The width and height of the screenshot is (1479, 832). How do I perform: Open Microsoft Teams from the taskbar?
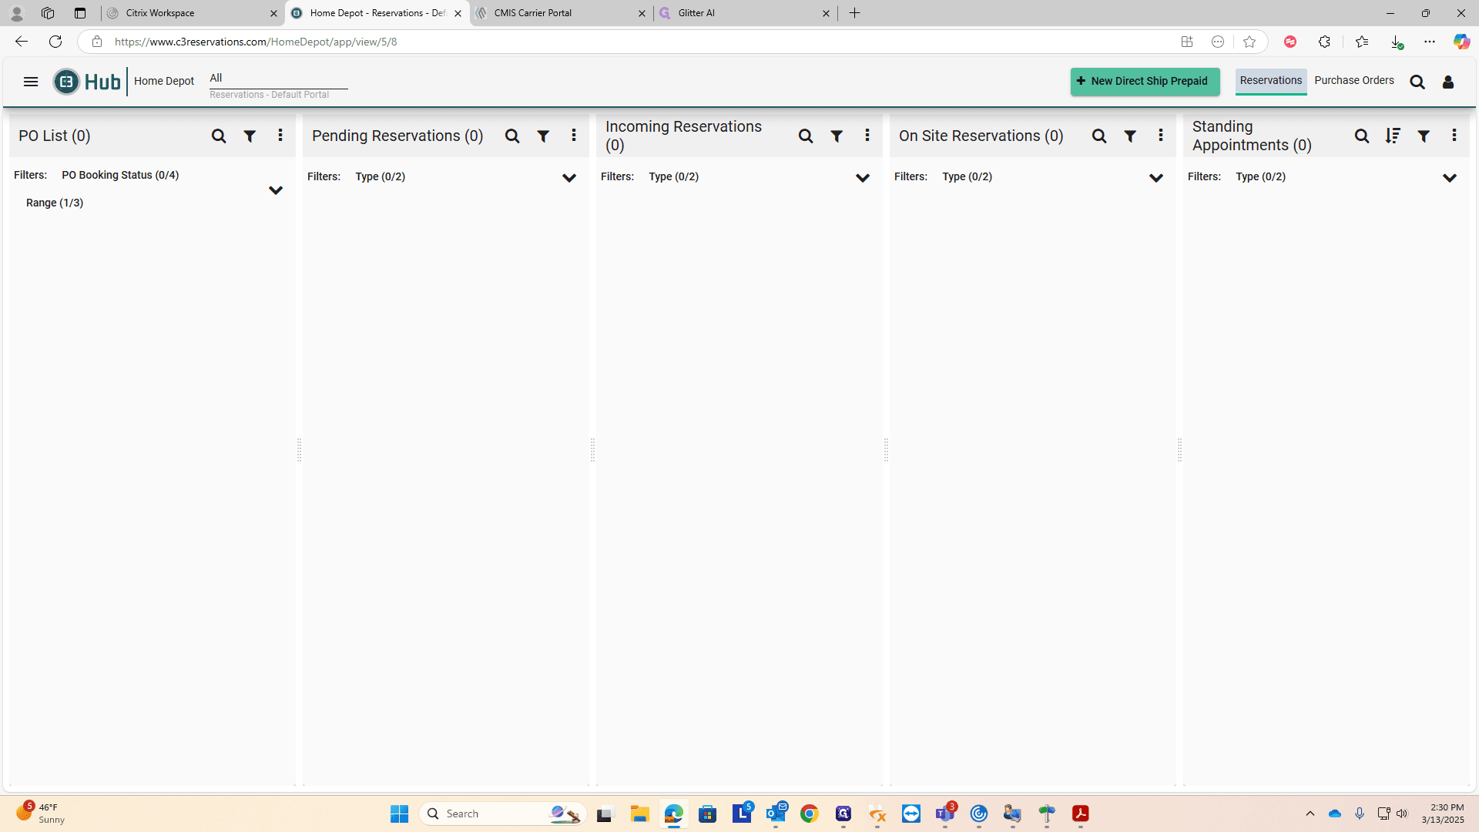945,814
